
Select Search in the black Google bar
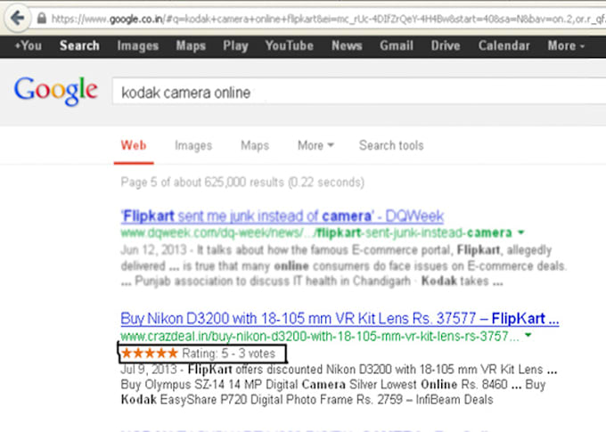[x=79, y=45]
